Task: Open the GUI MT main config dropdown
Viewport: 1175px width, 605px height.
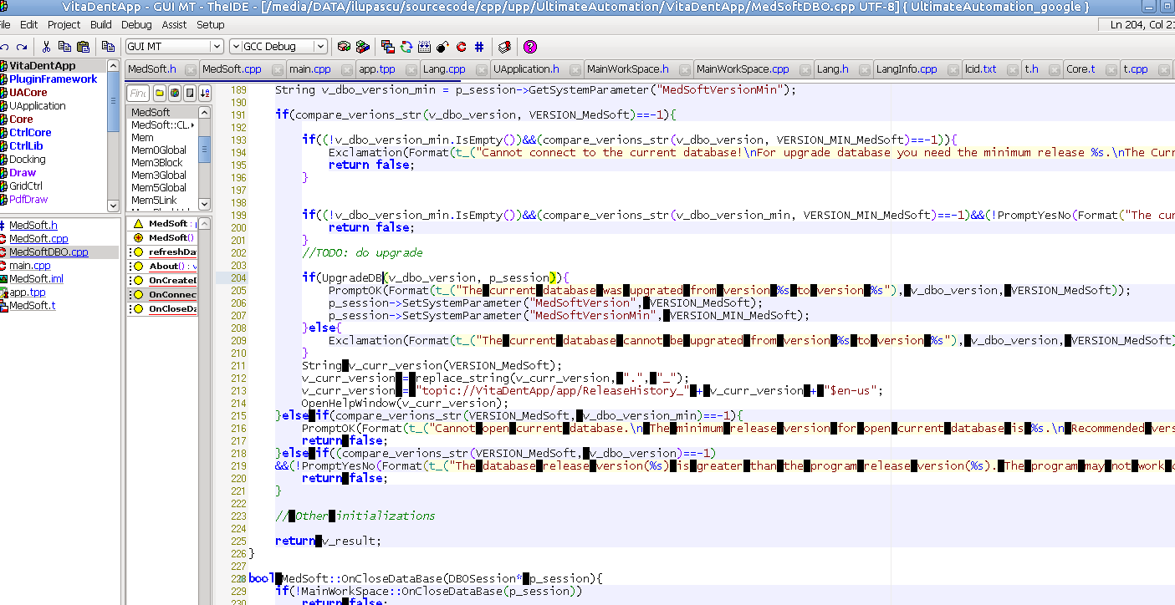Action: 216,47
